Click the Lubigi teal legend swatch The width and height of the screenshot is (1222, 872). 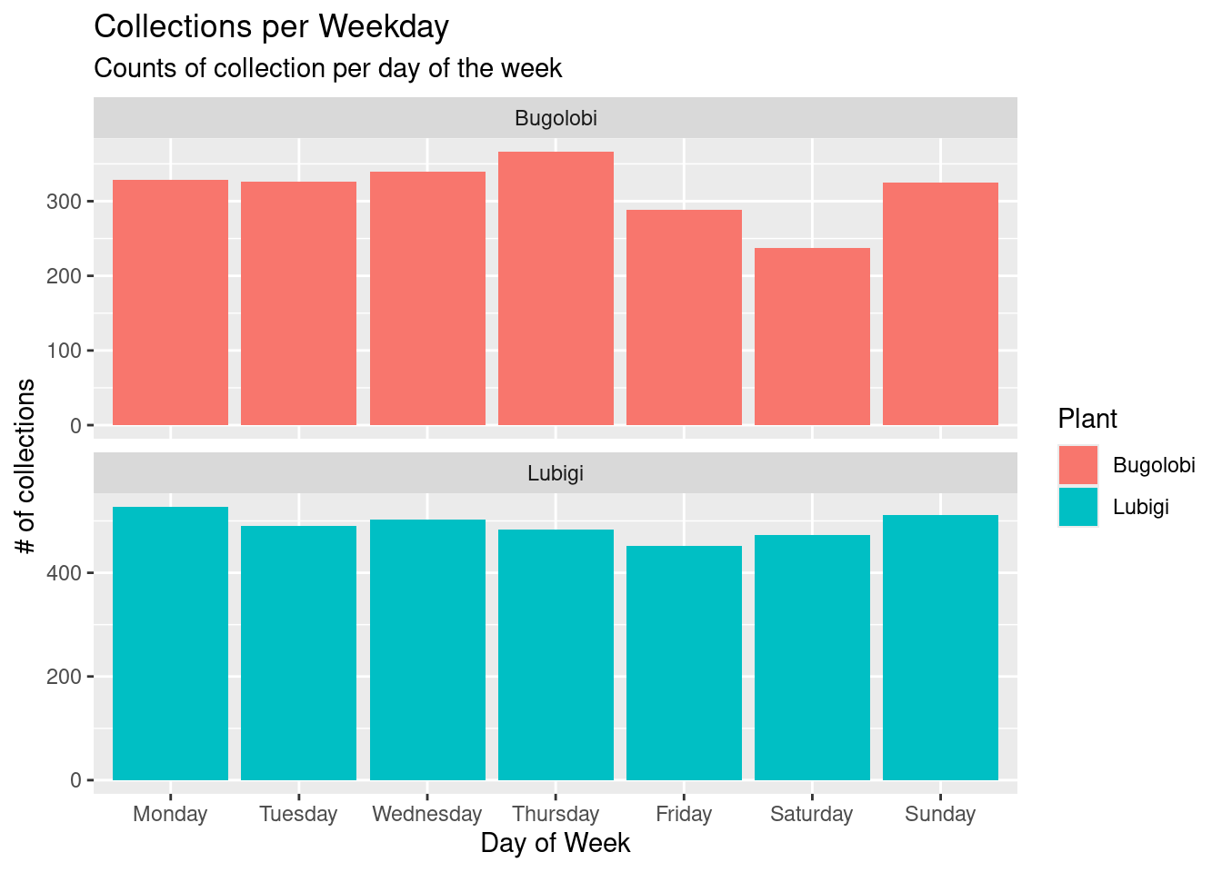(x=1077, y=507)
